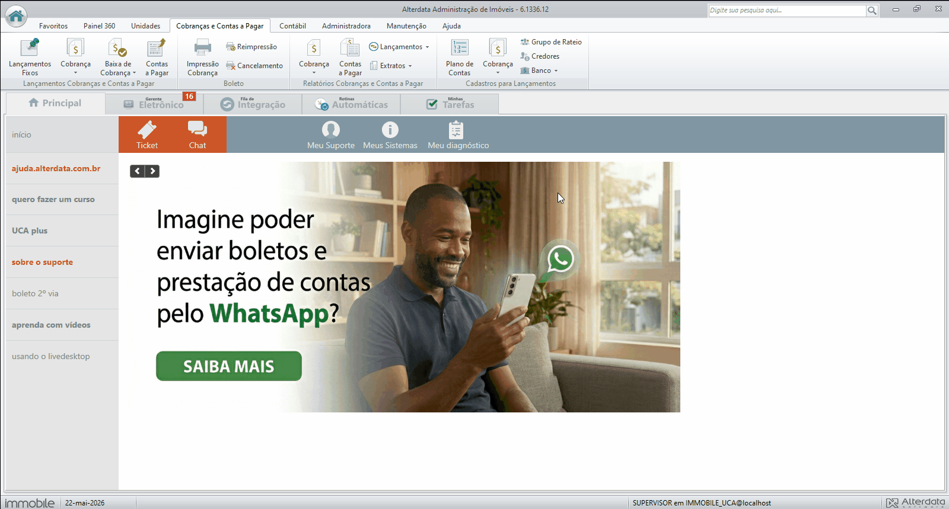Open Plano de Contas registry

(460, 57)
